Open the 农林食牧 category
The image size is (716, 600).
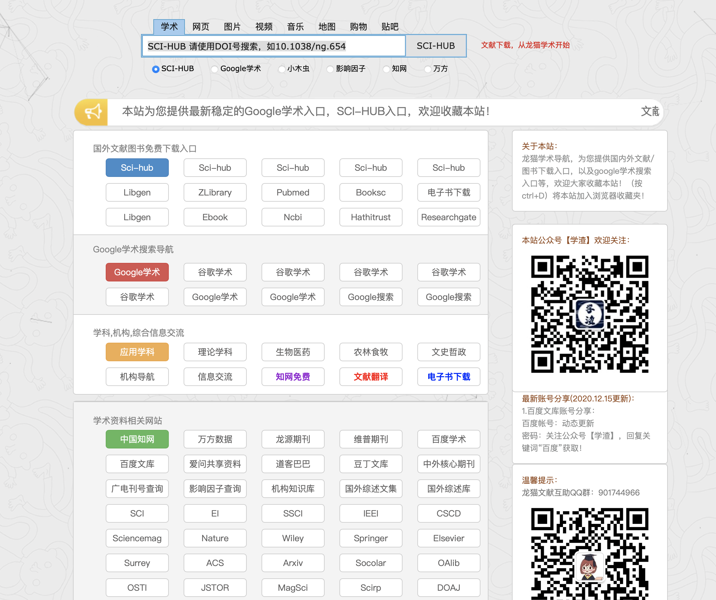click(x=371, y=352)
